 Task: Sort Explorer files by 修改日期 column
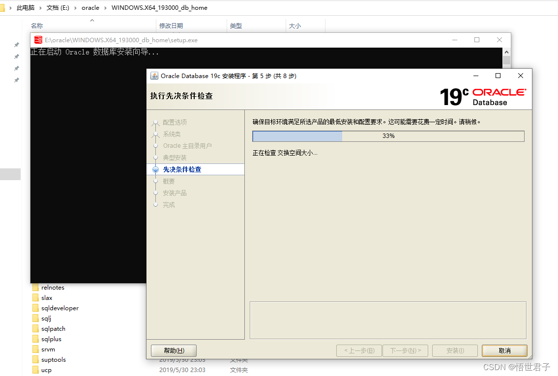click(171, 26)
